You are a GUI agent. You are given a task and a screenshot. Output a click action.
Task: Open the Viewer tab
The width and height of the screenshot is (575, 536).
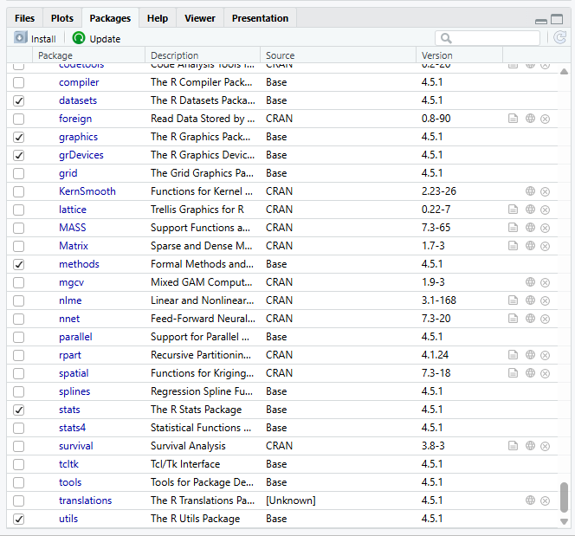200,18
